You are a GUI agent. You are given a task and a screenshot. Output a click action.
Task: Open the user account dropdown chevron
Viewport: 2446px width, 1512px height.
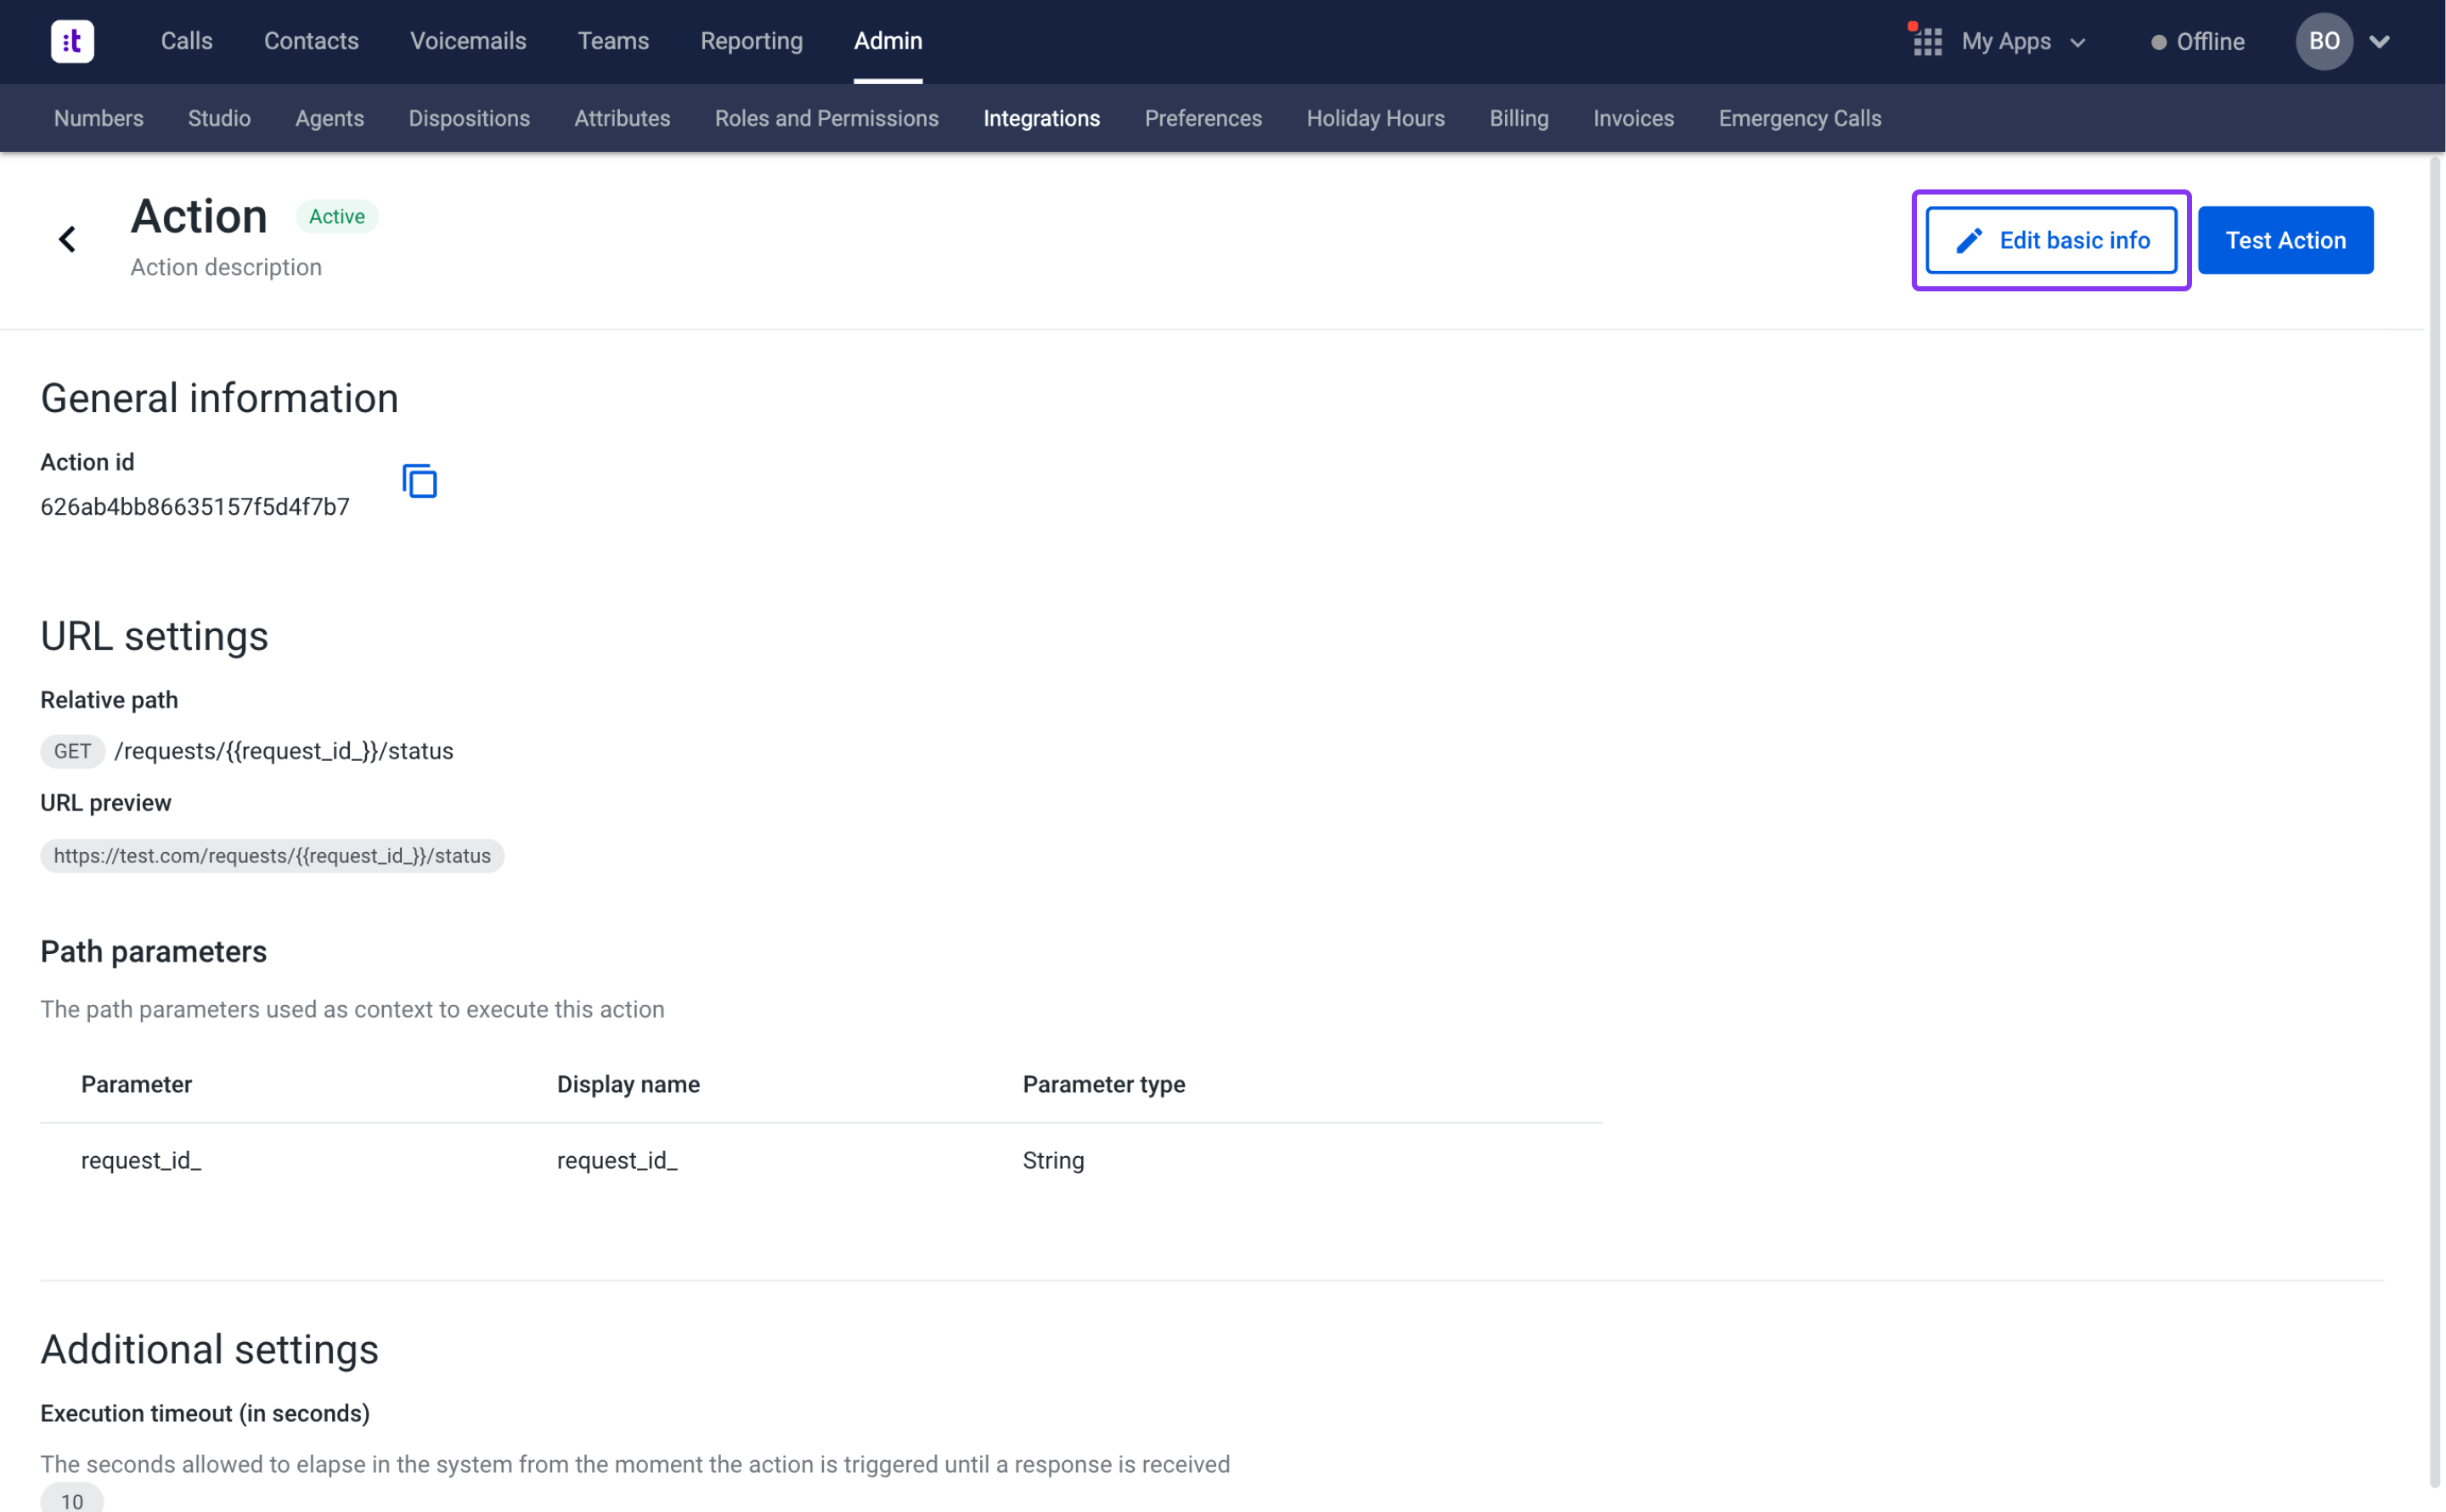point(2379,42)
